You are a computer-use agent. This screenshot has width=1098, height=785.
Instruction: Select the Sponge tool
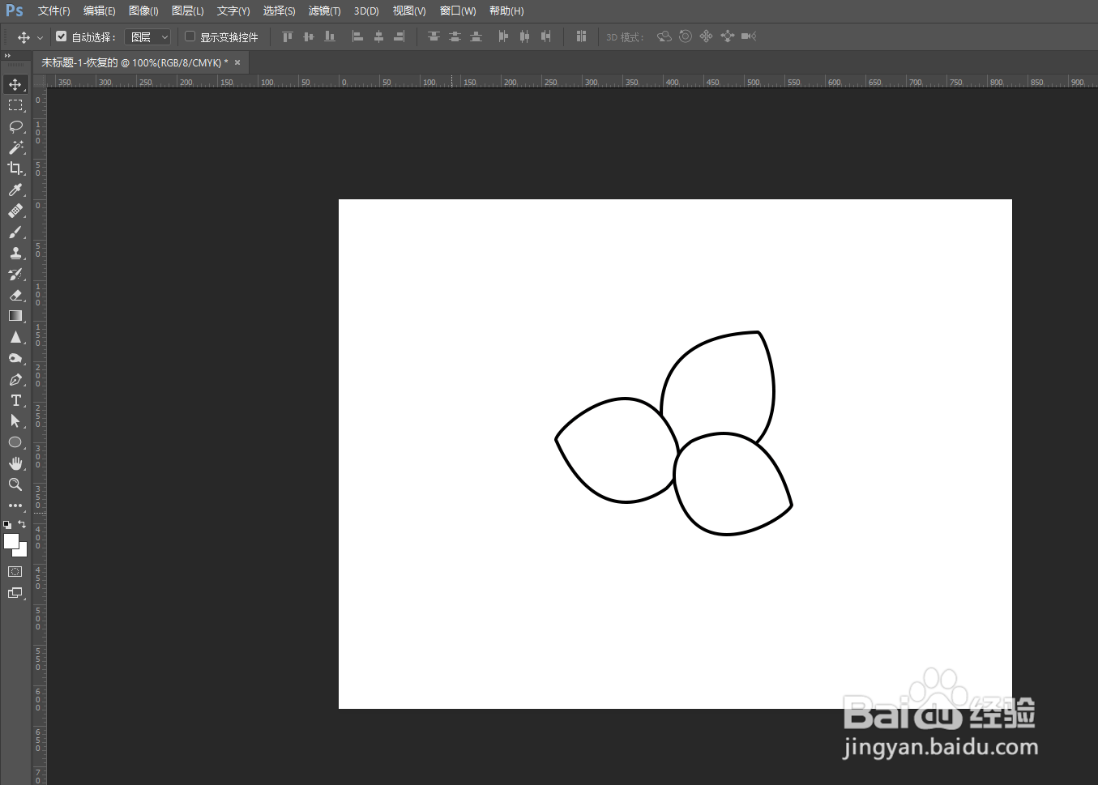point(15,358)
